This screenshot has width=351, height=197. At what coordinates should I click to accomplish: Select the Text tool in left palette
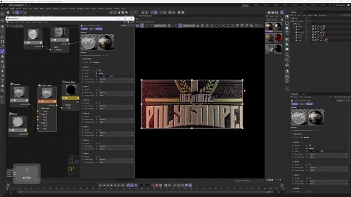(x=2, y=81)
